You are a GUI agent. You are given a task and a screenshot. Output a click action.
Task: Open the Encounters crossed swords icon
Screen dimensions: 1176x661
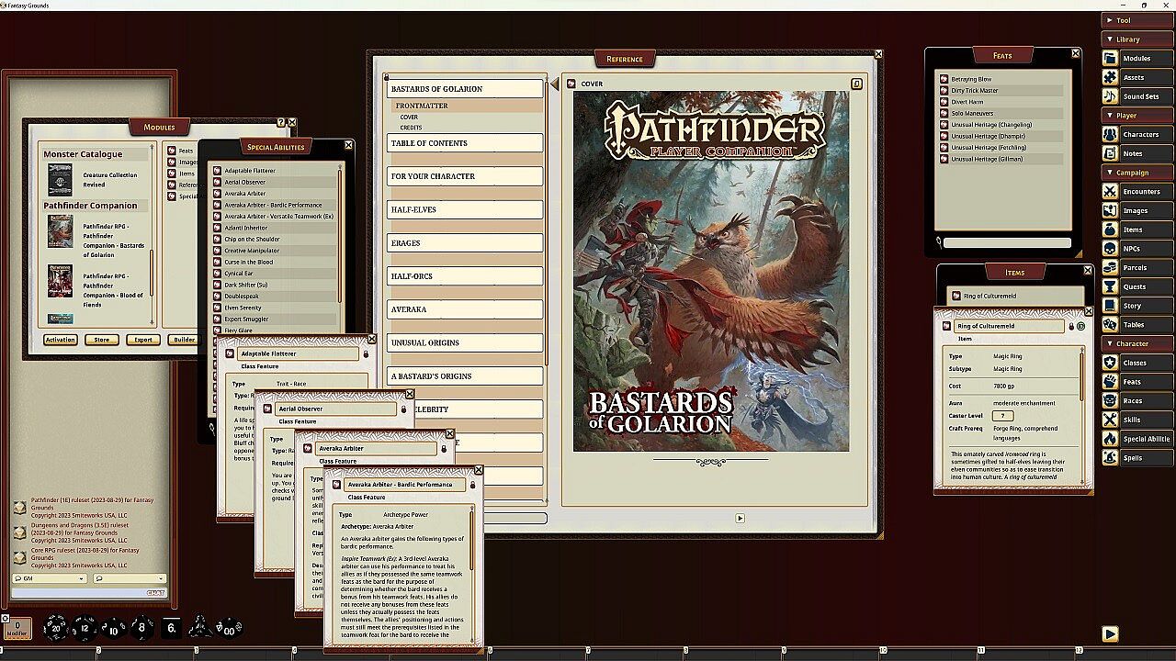(x=1110, y=192)
